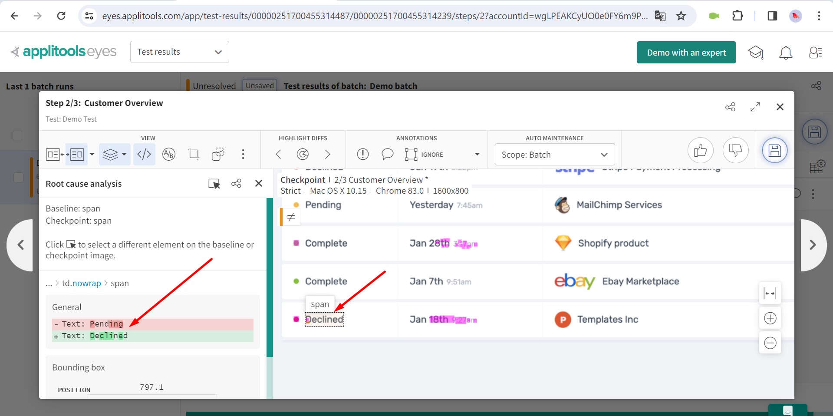Select the checkpoint image view icon
Screen dimensions: 833x416
click(77, 155)
